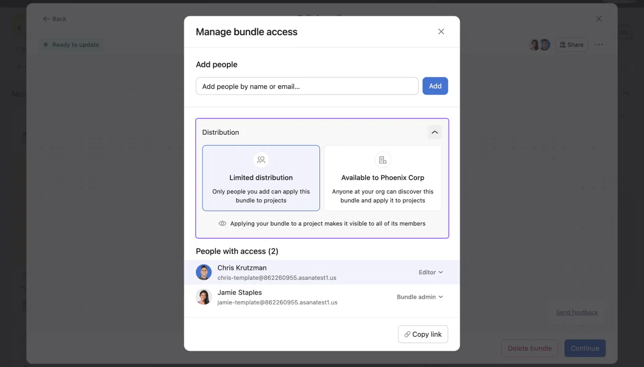Open Chris Krutzman's Editor role dropdown

tap(430, 272)
